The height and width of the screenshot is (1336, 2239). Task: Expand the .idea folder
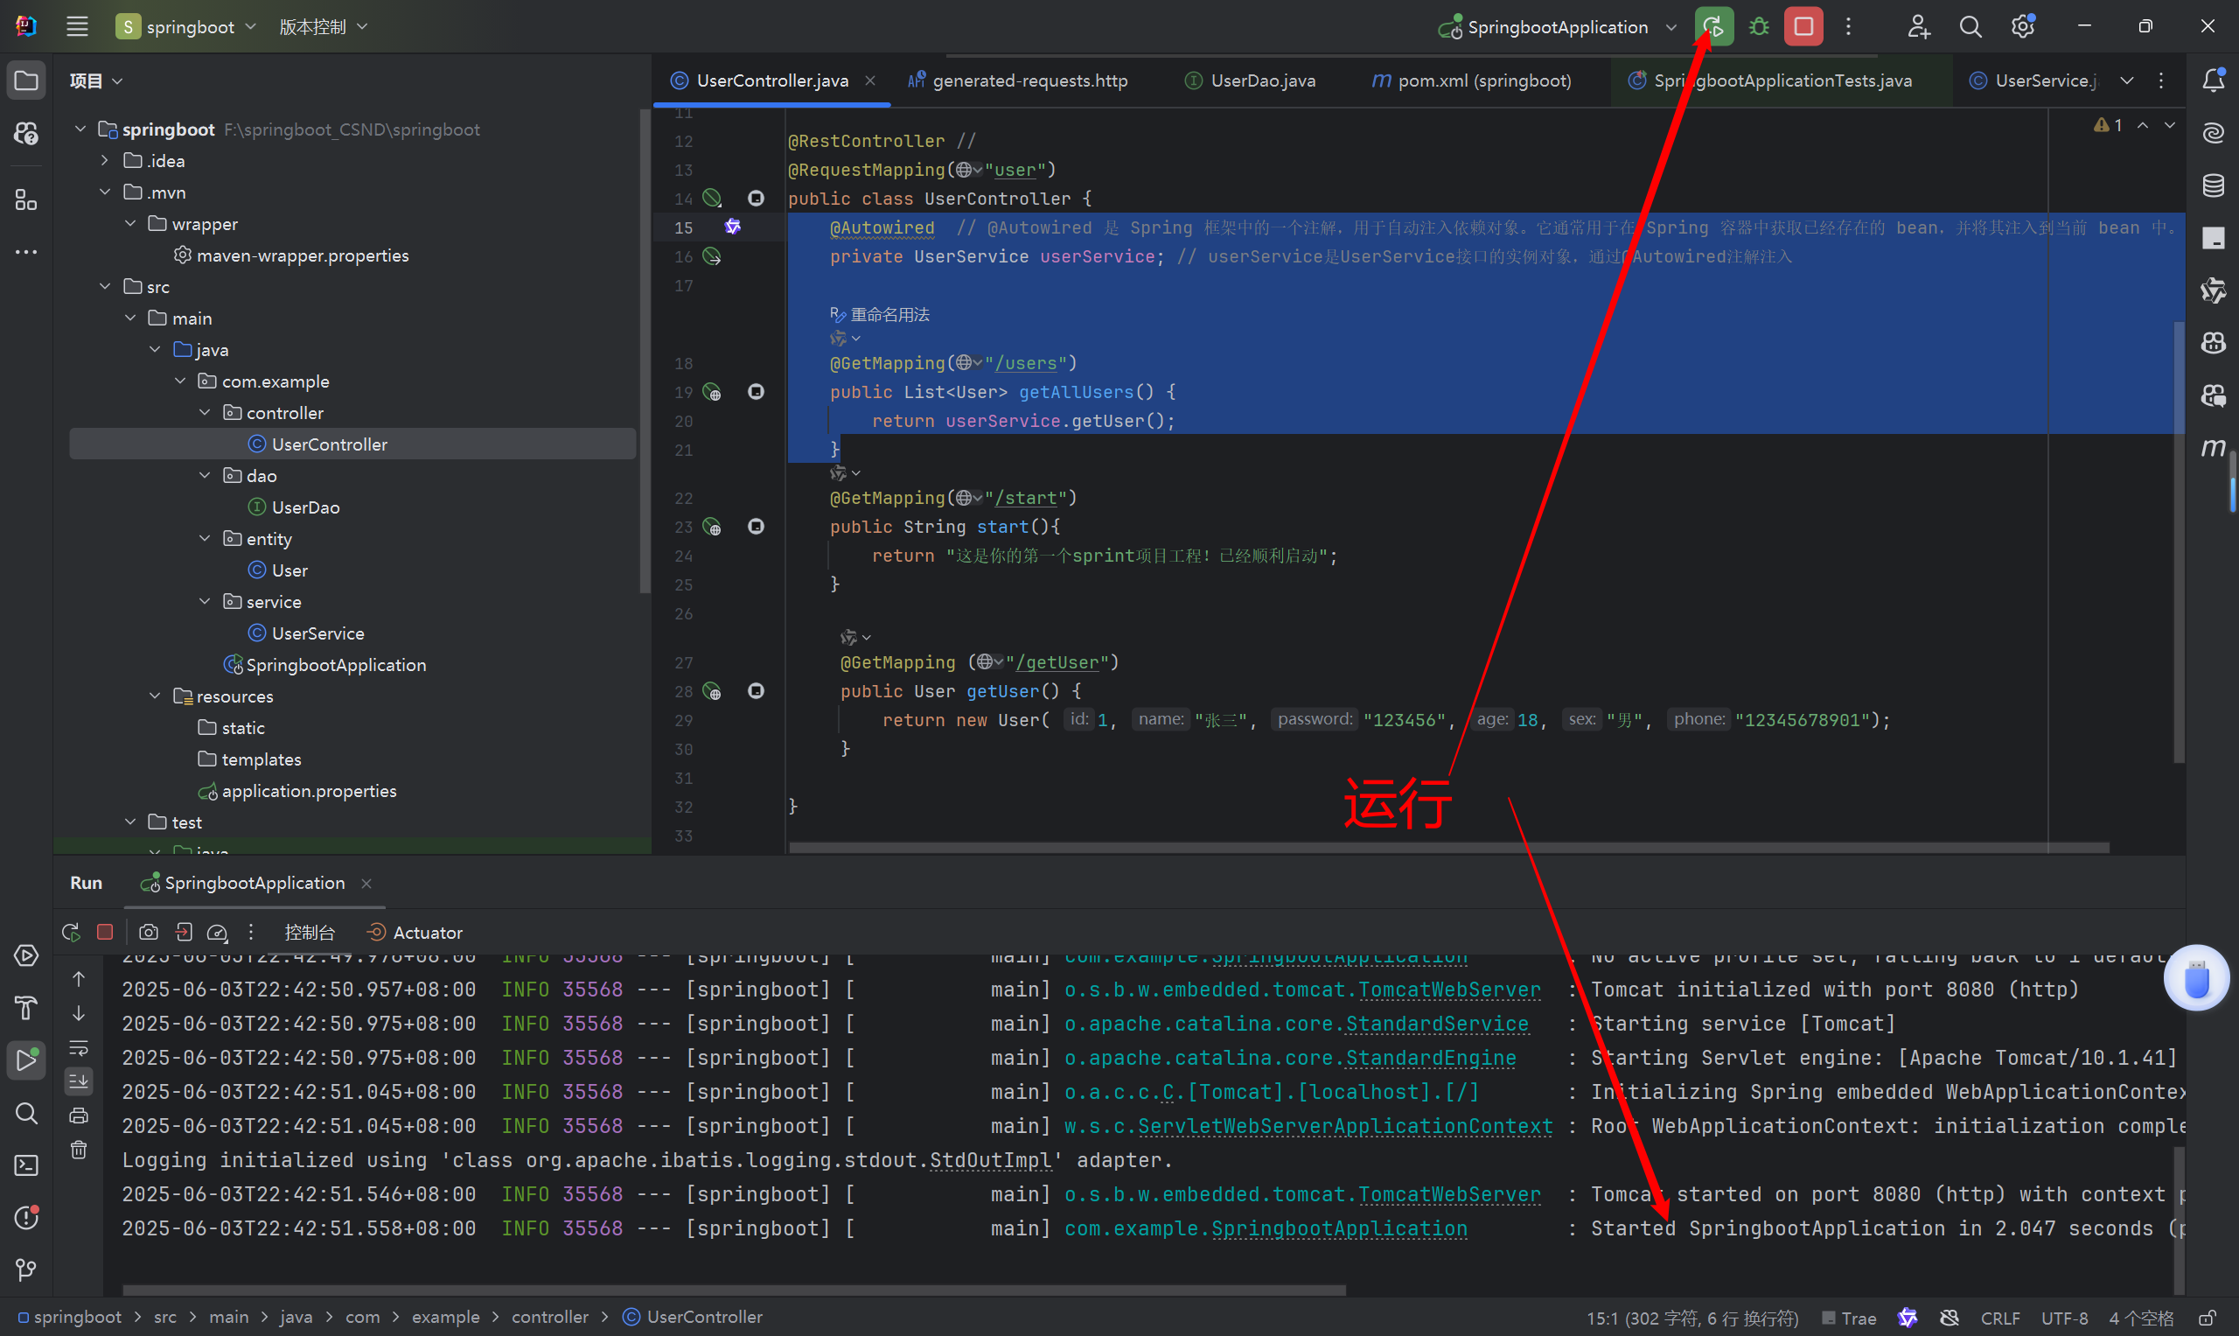(x=105, y=160)
